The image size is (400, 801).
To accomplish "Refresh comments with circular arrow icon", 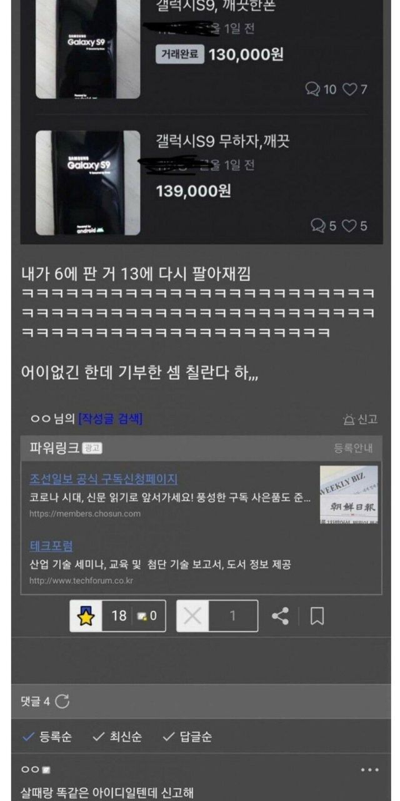I will (x=62, y=702).
